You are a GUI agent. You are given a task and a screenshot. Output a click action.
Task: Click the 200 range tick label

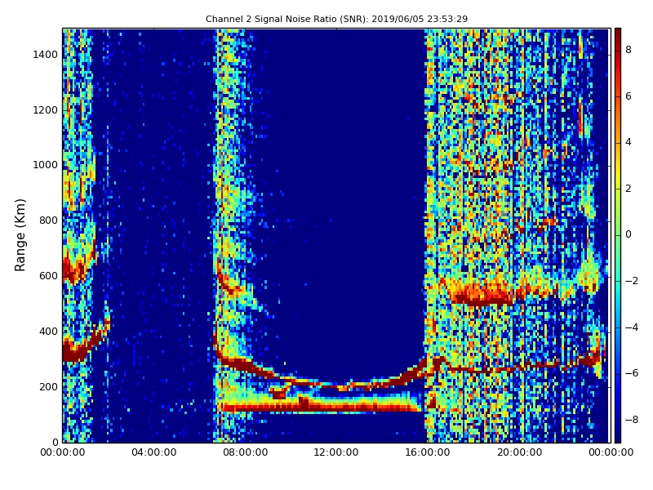(48, 386)
